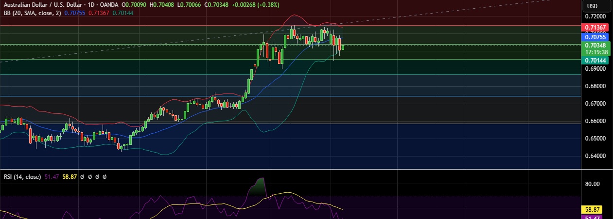Click the Australian Dollar / U.S. Dollar symbol title
The image size is (613, 219).
39,5
